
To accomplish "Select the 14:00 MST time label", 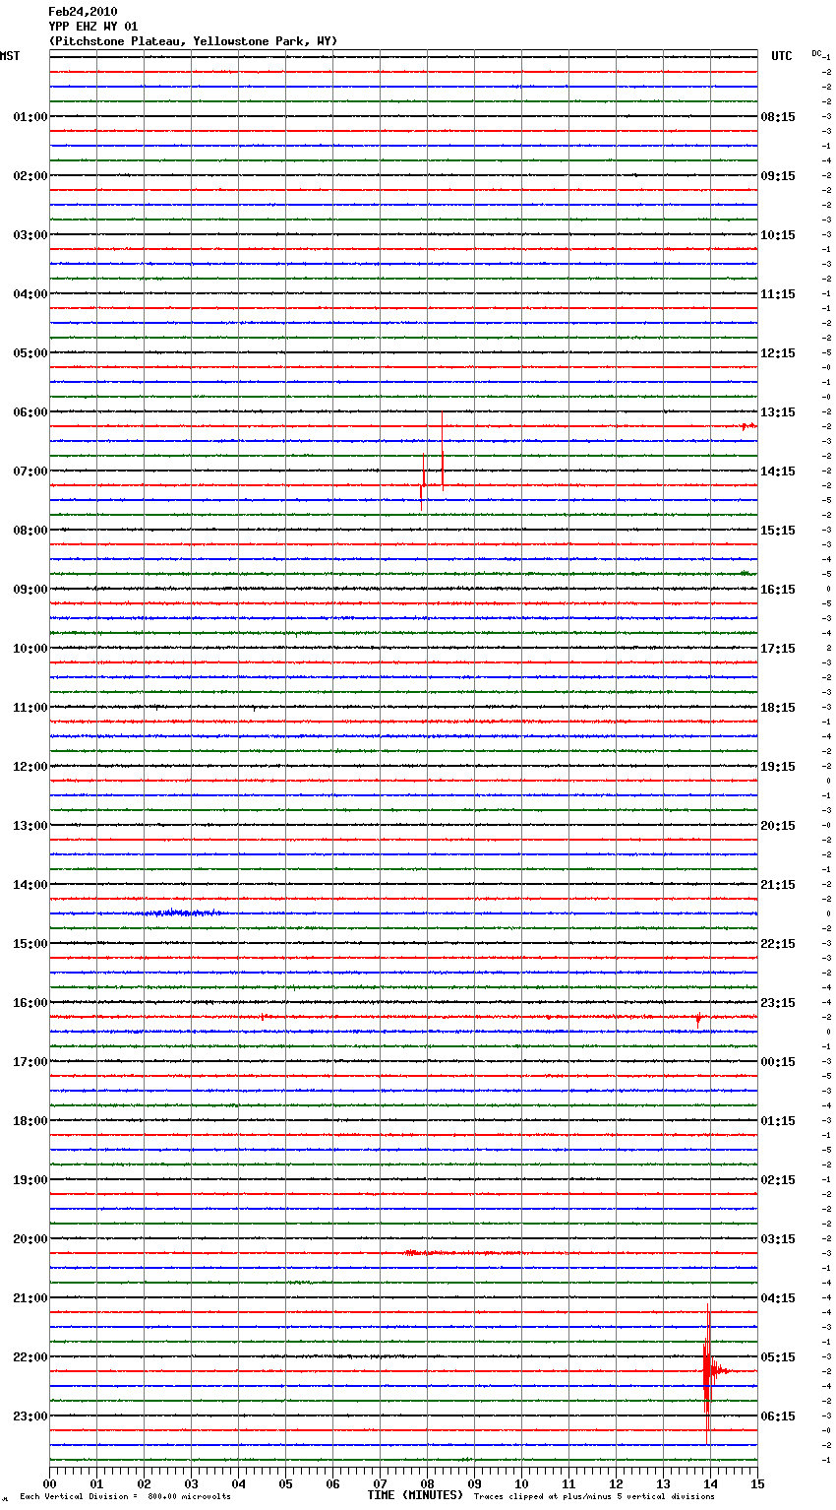I will tap(30, 885).
